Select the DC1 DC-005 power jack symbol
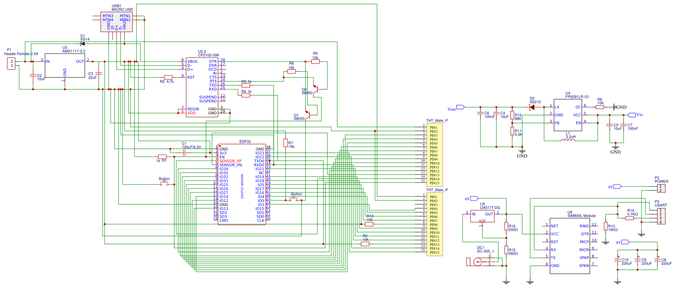 click(477, 261)
